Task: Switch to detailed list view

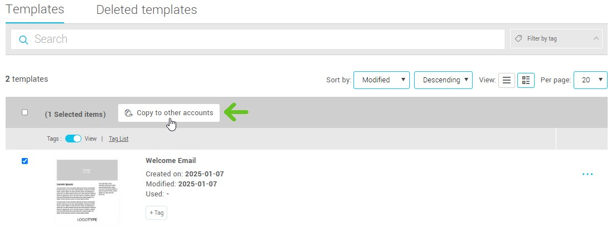Action: [526, 80]
